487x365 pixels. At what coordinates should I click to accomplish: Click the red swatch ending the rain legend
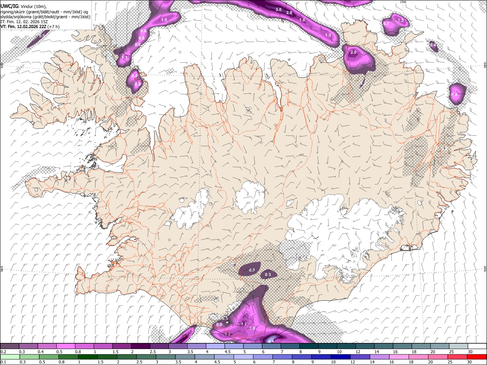pos(477,357)
